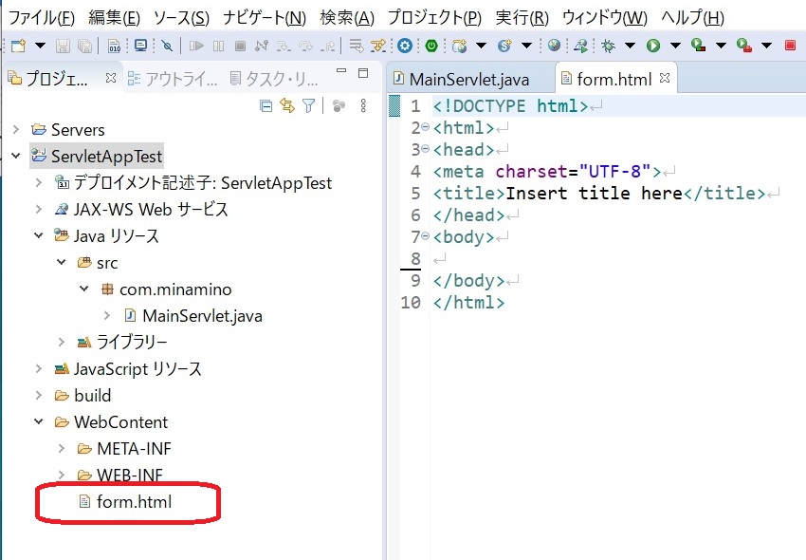Click the web services launch icon
Viewport: 806px width, 560px height.
coord(581,46)
